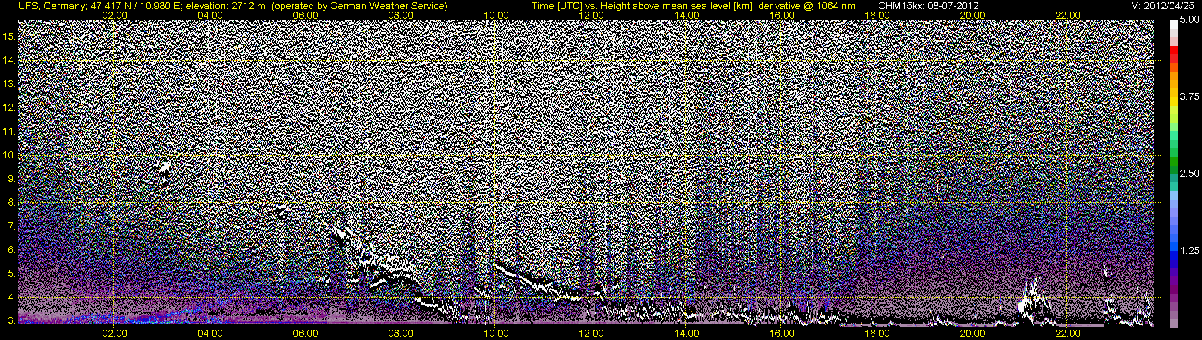This screenshot has height=340, width=1202.
Task: Click the '22:00' label on the top time axis
Action: (1068, 15)
